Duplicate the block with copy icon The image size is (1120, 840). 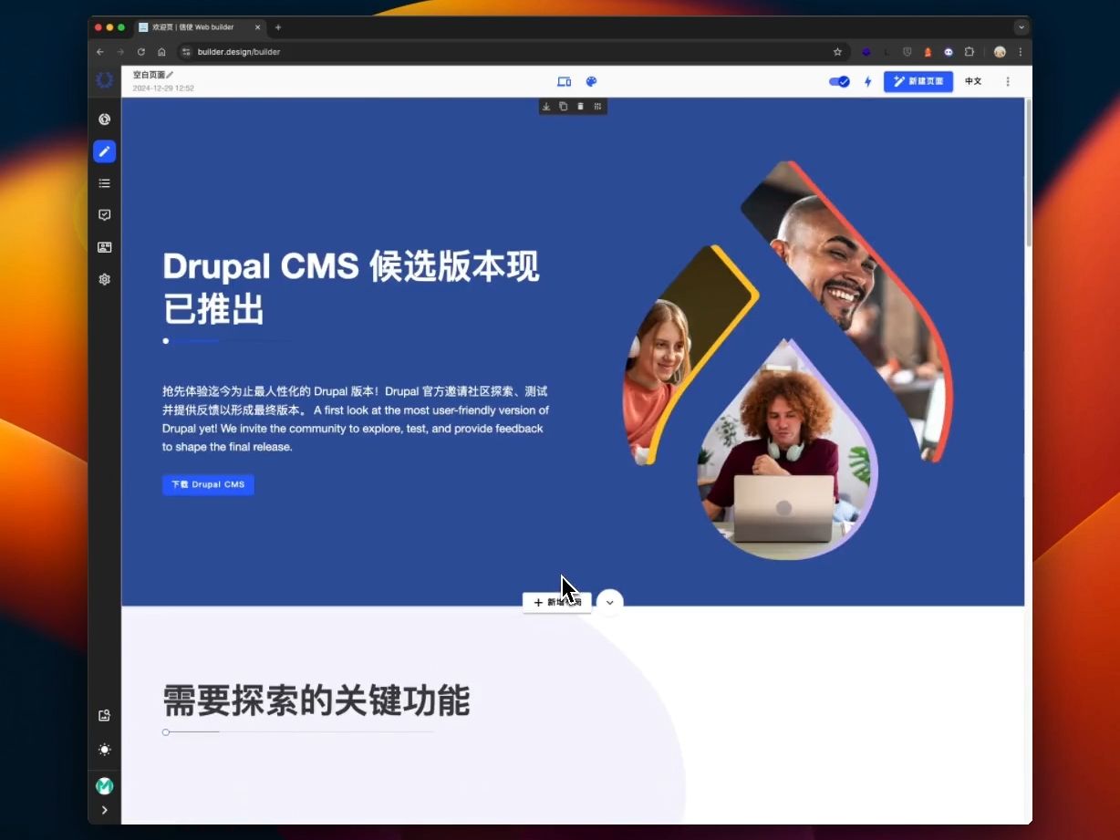click(x=564, y=107)
